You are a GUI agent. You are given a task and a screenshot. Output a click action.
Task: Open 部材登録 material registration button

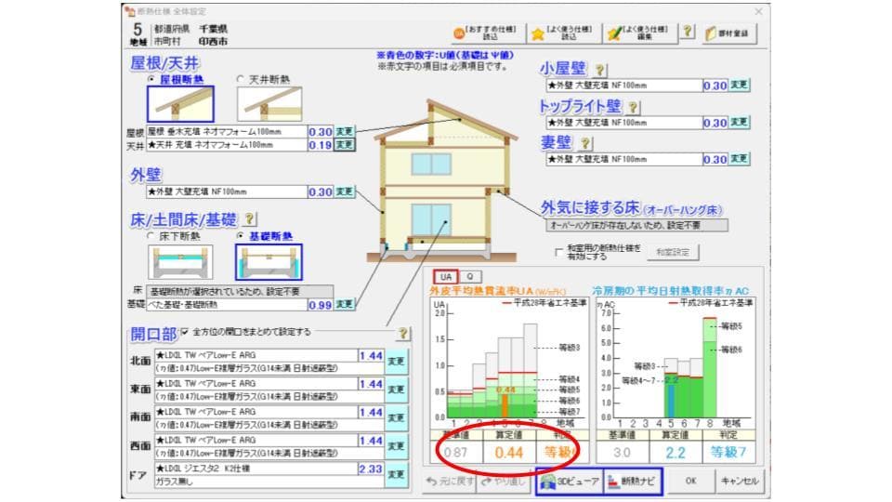[x=728, y=33]
